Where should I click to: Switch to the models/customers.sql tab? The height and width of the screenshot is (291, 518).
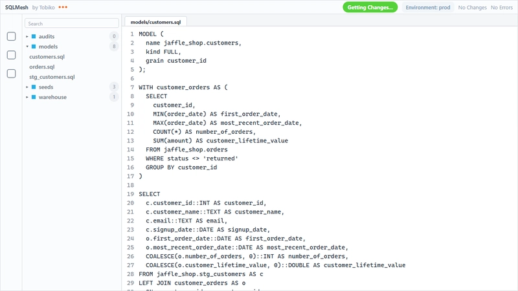tap(155, 22)
